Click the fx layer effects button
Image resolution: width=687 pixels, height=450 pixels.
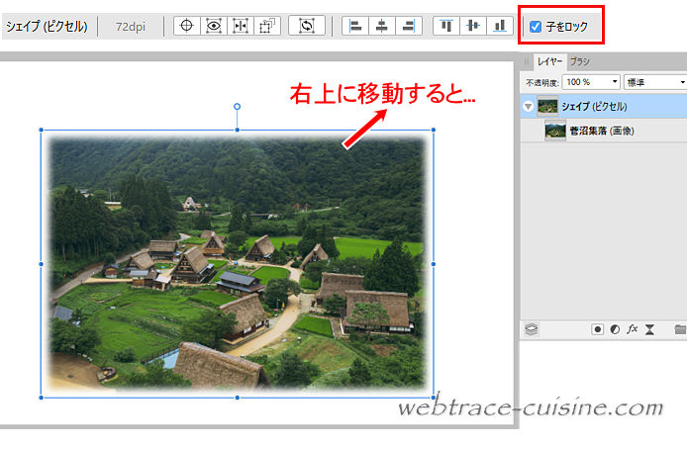632,329
